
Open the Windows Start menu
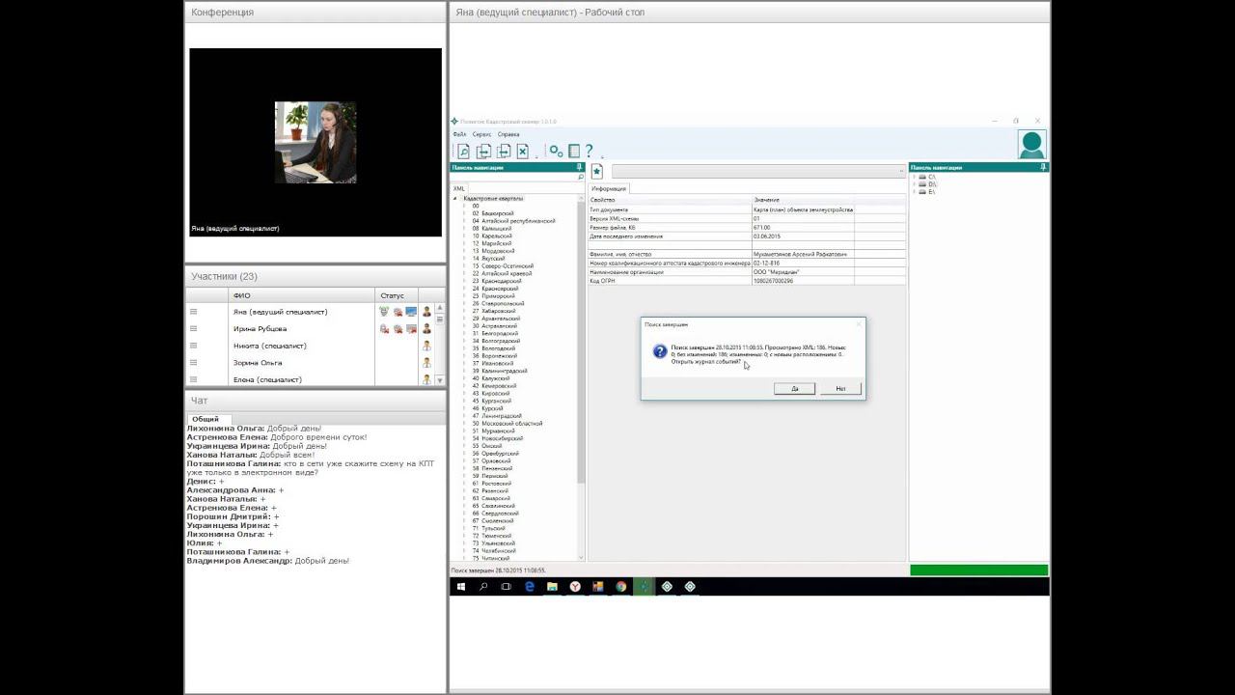(x=461, y=586)
